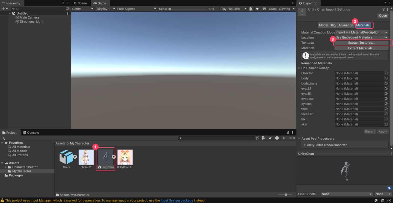This screenshot has width=393, height=203.
Task: Open the Game view panel options menu
Action: [x=292, y=3]
